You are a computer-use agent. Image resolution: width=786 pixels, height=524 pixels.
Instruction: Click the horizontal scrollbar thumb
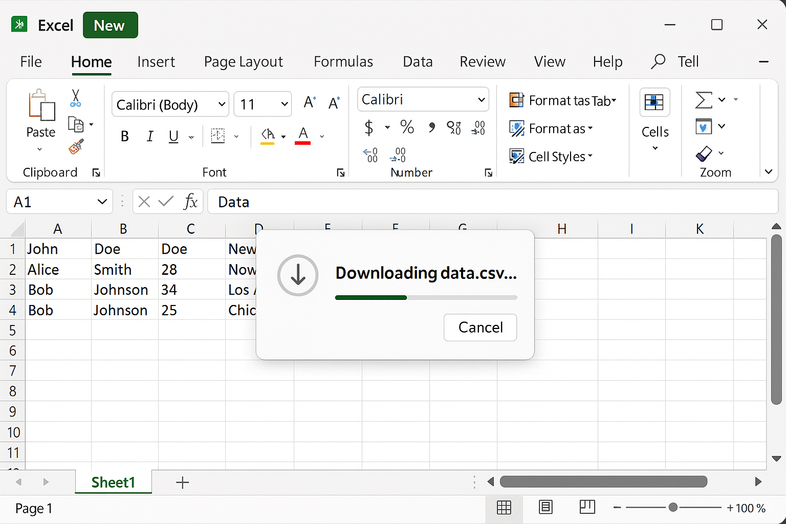603,482
